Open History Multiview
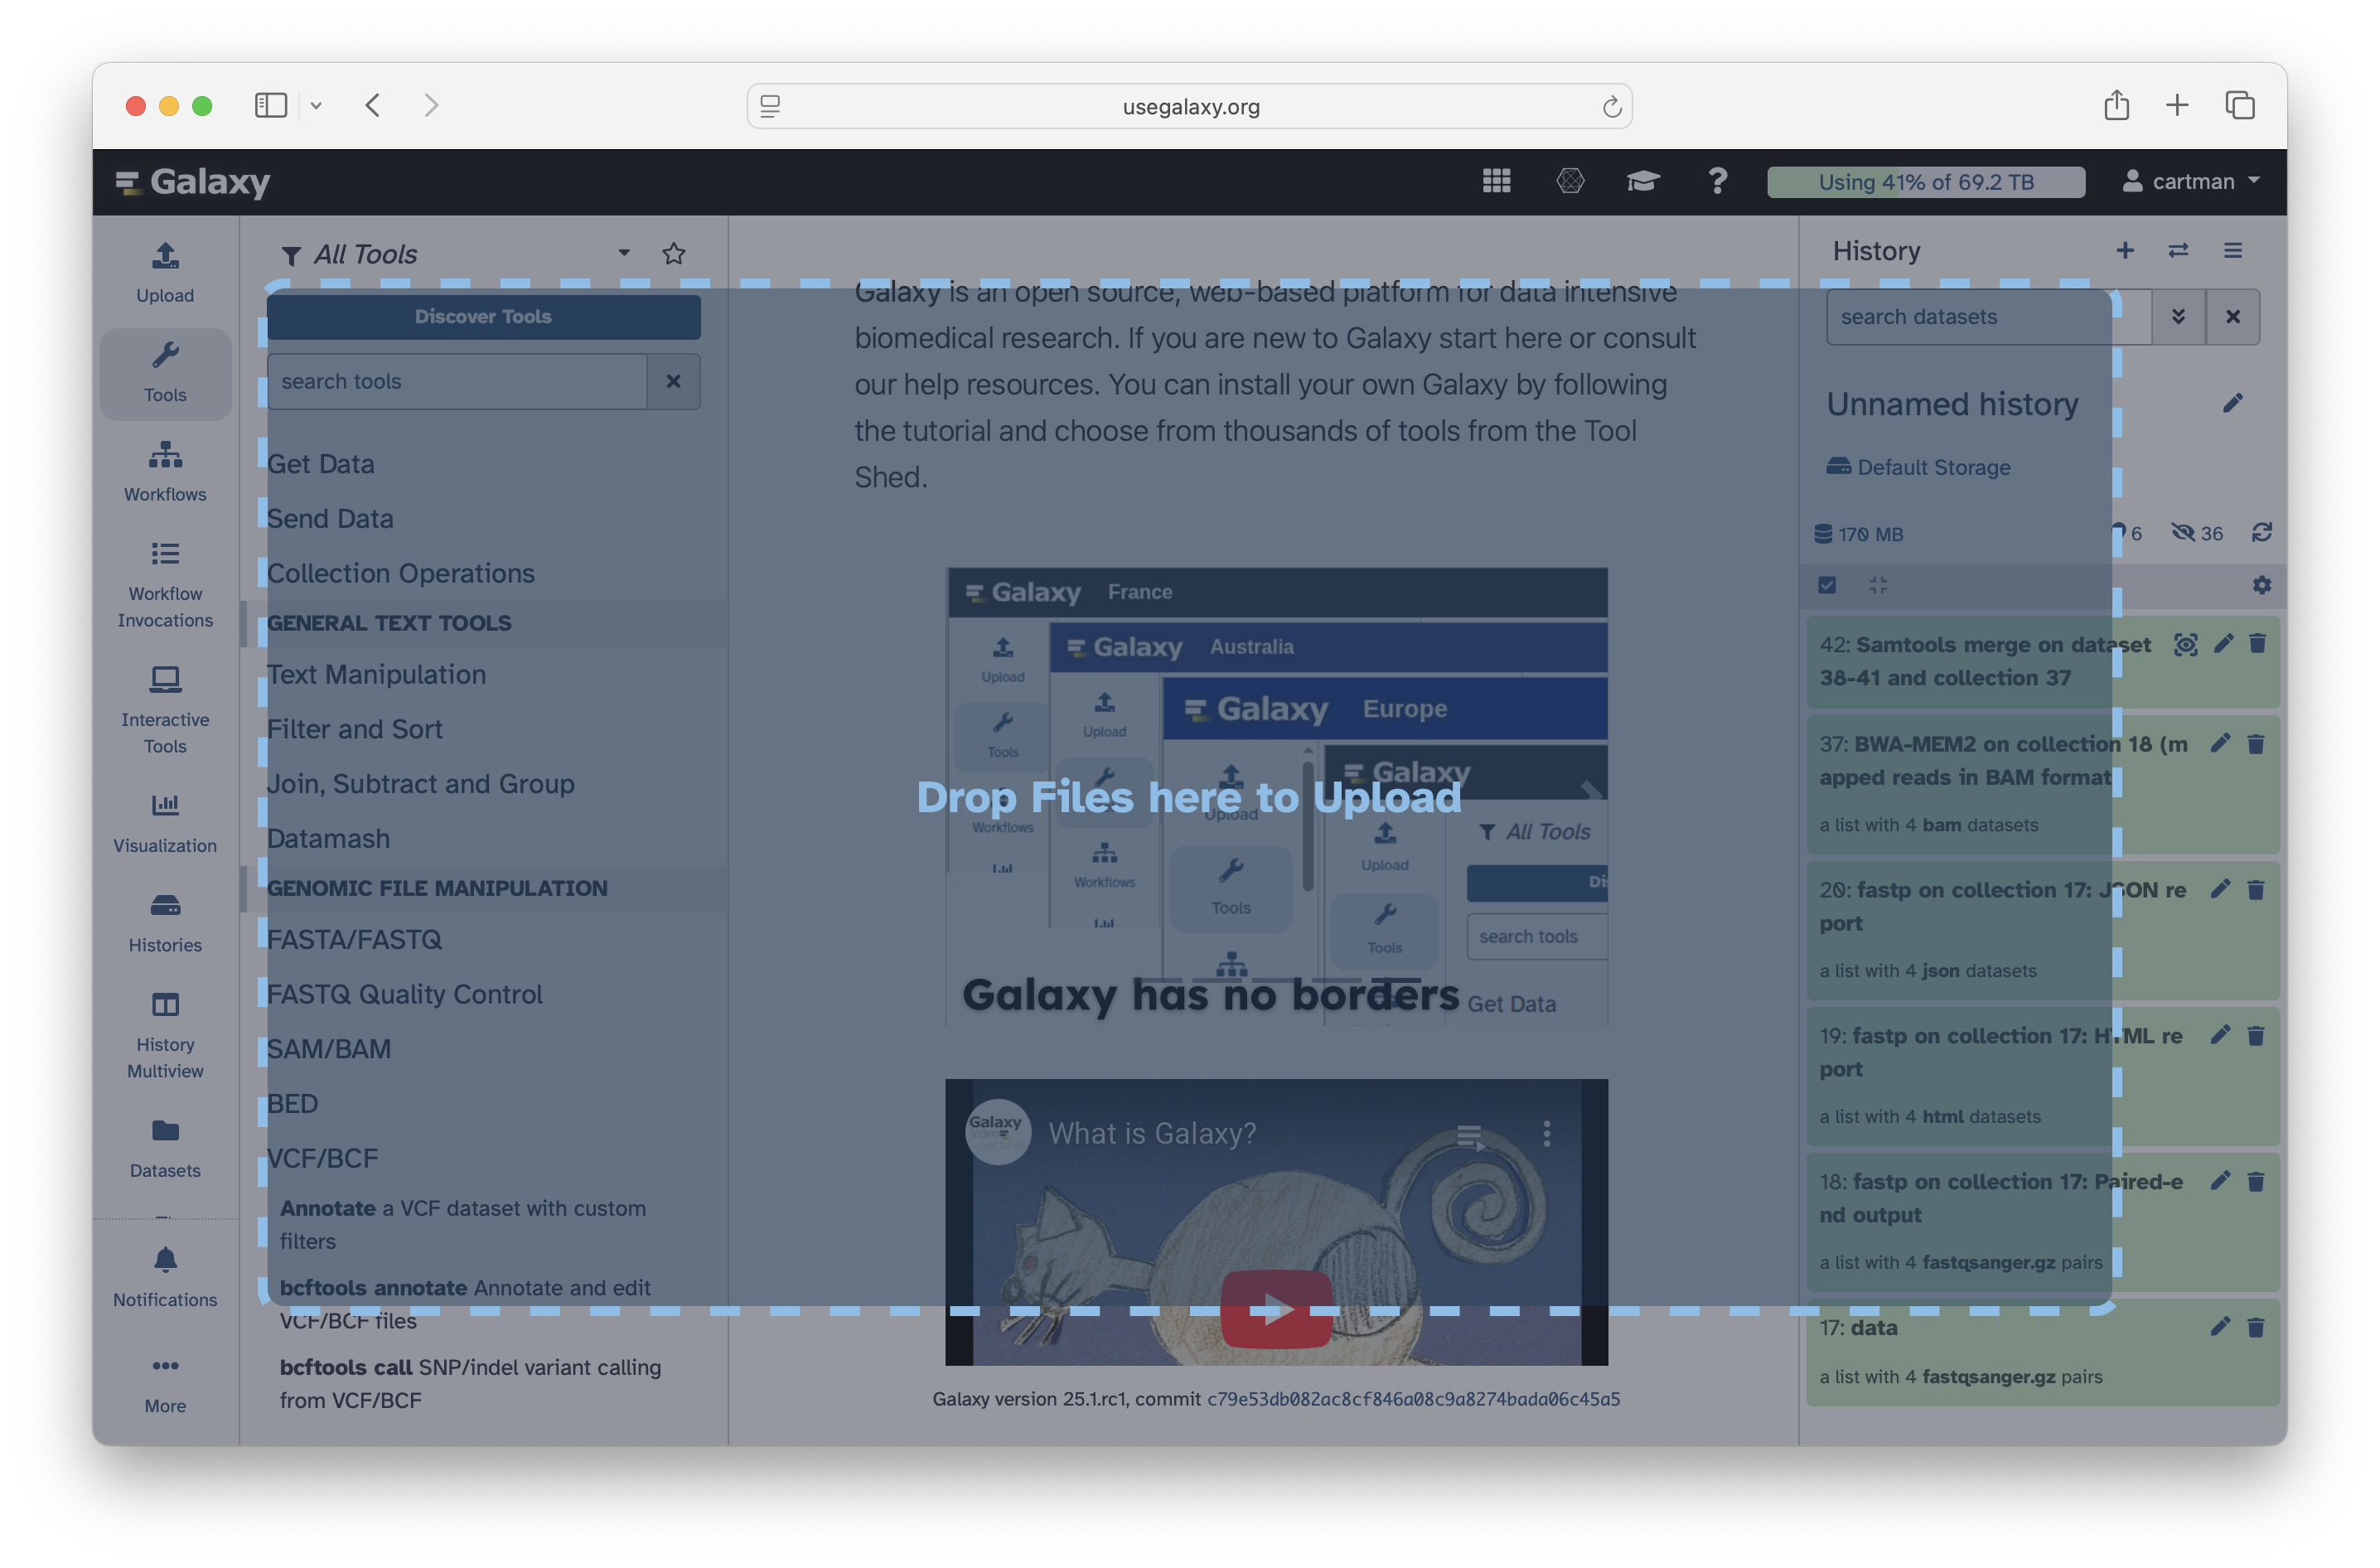 [165, 1035]
